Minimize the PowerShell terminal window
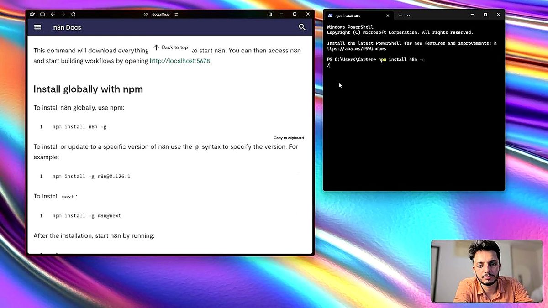Image resolution: width=548 pixels, height=308 pixels. tap(472, 15)
